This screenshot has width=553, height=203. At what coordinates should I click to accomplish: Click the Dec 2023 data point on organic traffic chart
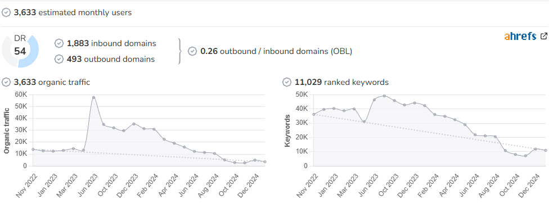(134, 124)
